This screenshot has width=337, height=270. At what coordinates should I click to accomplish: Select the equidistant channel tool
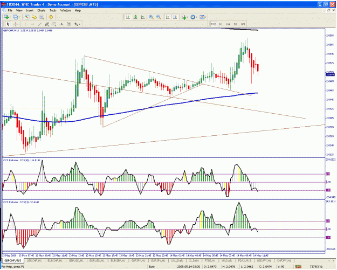pyautogui.click(x=47, y=24)
